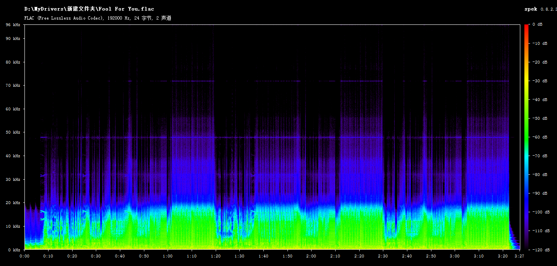The width and height of the screenshot is (557, 266).
Task: Click the 0:50 time axis label
Action: pos(144,256)
